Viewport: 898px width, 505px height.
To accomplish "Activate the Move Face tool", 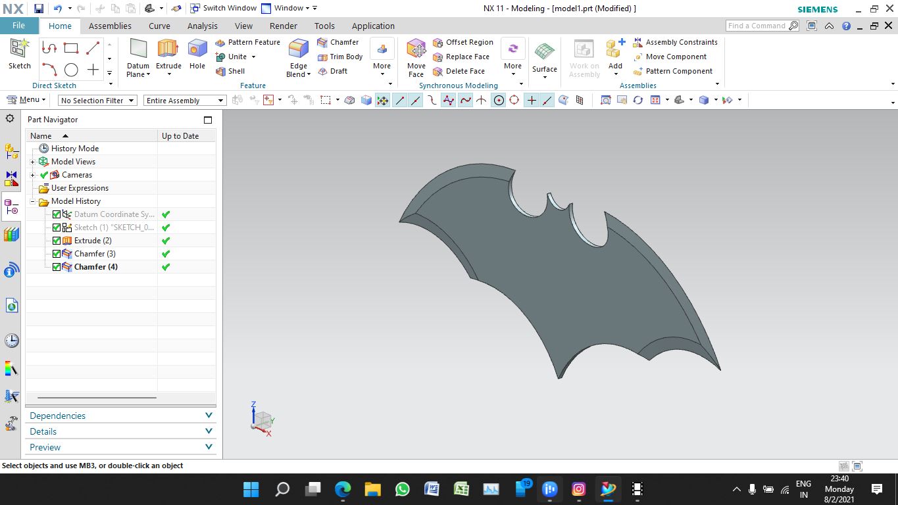I will click(x=416, y=58).
